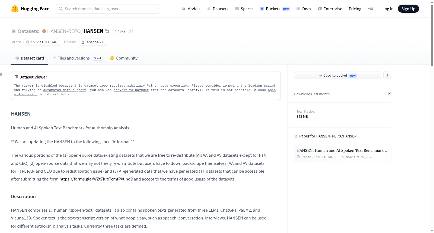The height and width of the screenshot is (233, 434).
Task: Click Log In
Action: (388, 9)
